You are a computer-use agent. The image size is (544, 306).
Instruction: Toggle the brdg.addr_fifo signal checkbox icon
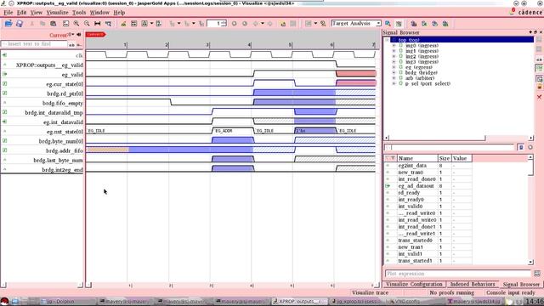pyautogui.click(x=4, y=150)
